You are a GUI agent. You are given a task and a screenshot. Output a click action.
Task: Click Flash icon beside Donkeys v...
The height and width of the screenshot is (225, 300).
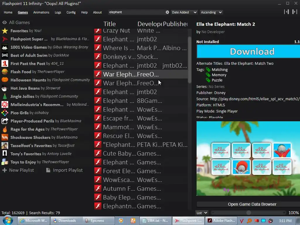coord(98,57)
